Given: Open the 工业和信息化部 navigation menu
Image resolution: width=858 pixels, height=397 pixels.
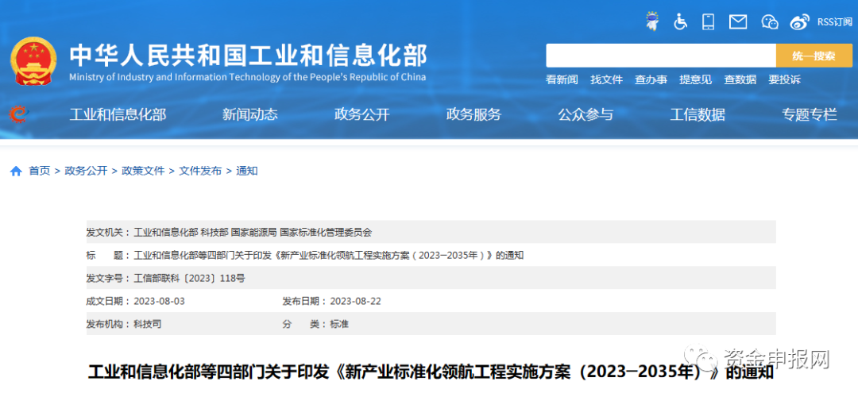Looking at the screenshot, I should click(x=118, y=114).
